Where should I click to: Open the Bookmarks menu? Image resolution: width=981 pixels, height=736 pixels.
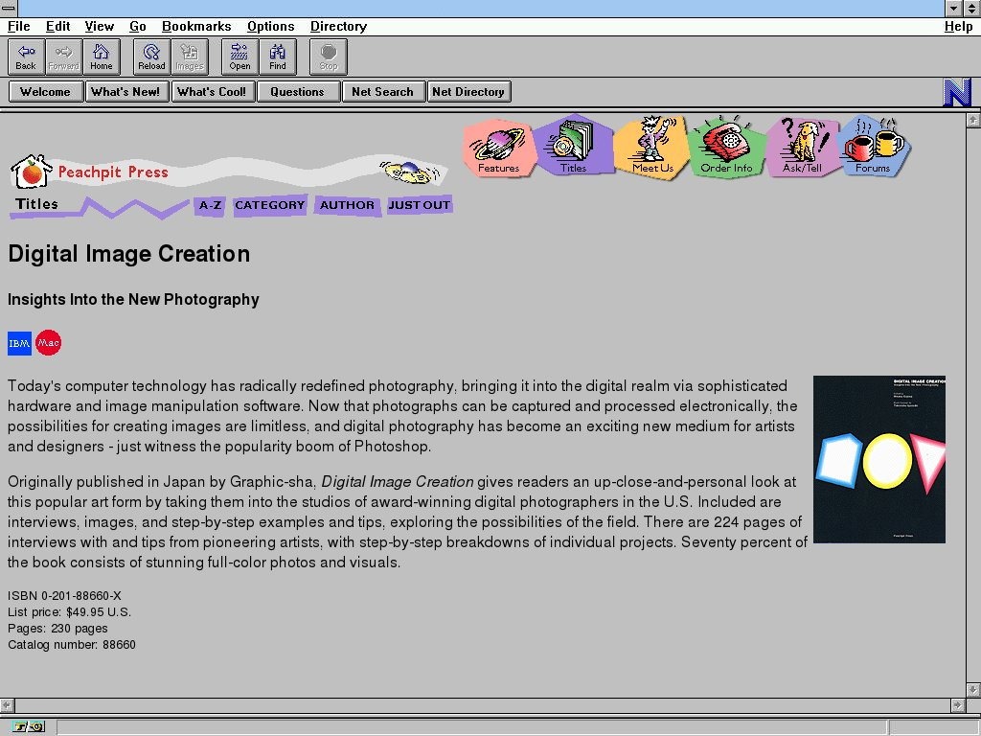pyautogui.click(x=196, y=26)
